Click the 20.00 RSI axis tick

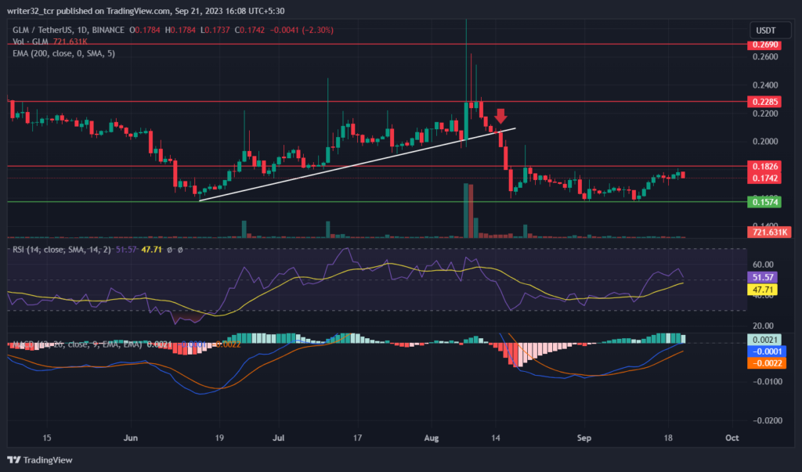(x=763, y=326)
